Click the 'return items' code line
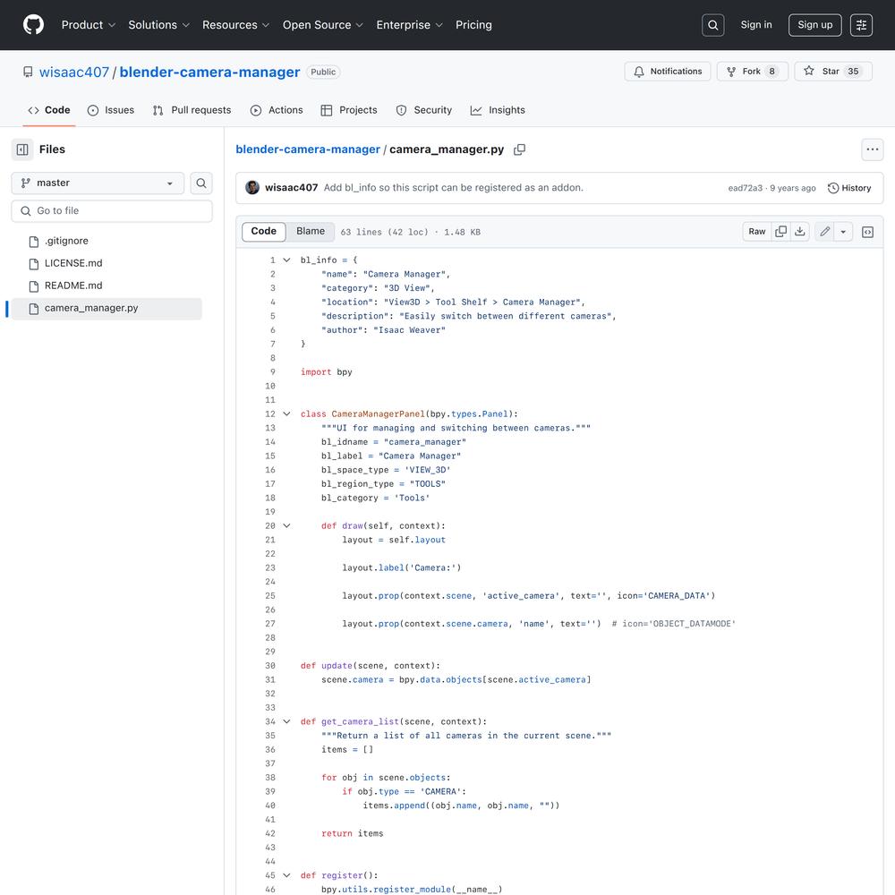895x895 pixels. click(352, 833)
